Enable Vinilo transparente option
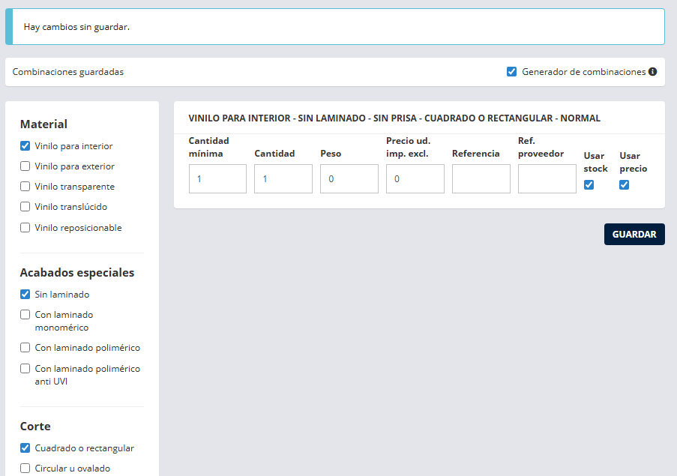This screenshot has height=476, width=677. tap(25, 187)
